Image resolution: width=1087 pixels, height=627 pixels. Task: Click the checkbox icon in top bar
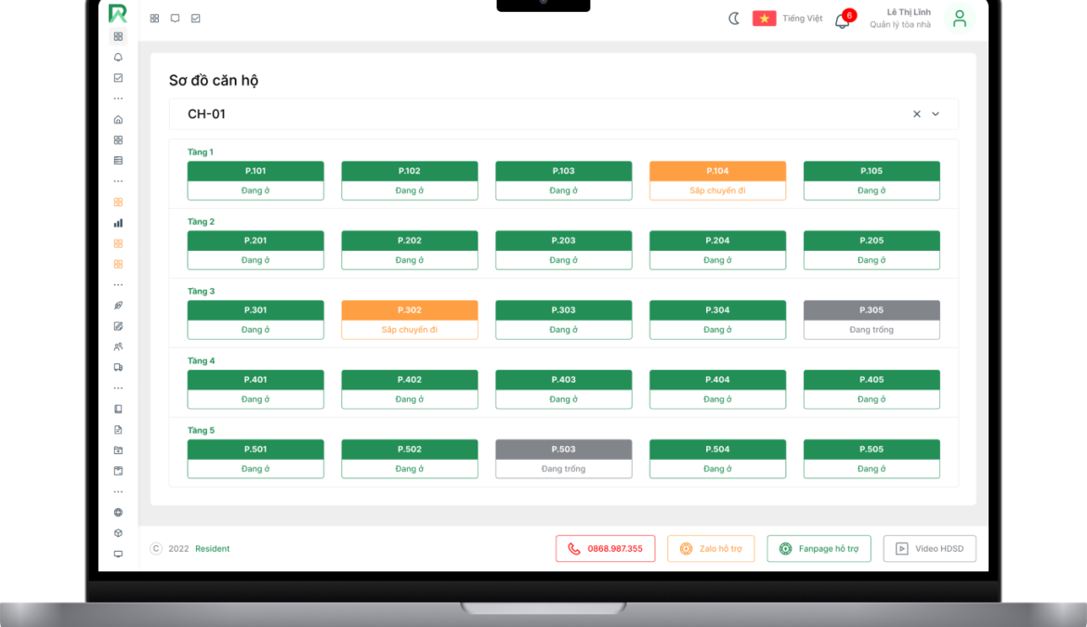(195, 19)
